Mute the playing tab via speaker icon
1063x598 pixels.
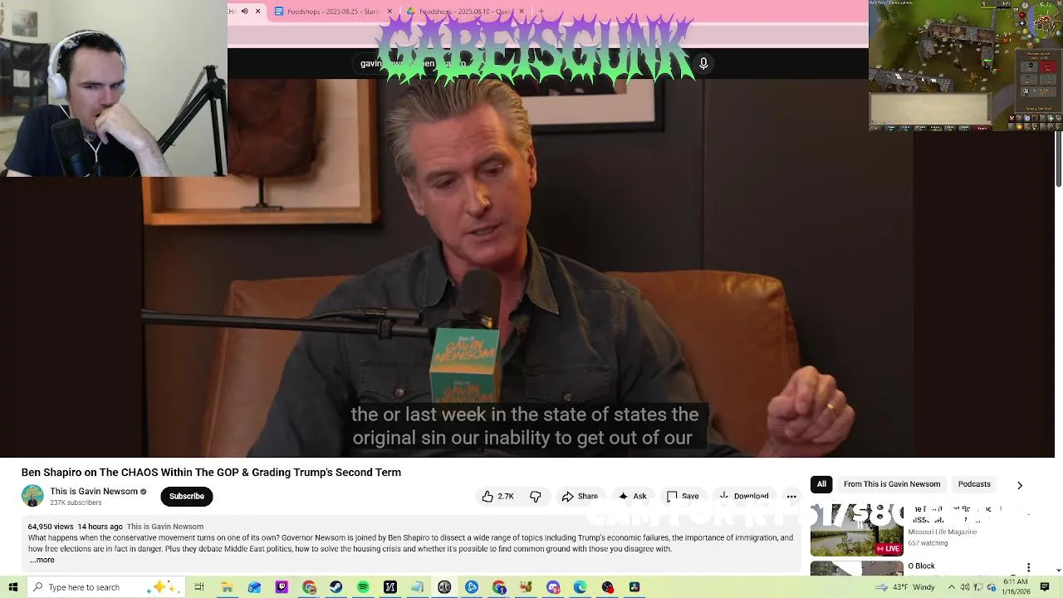point(244,11)
